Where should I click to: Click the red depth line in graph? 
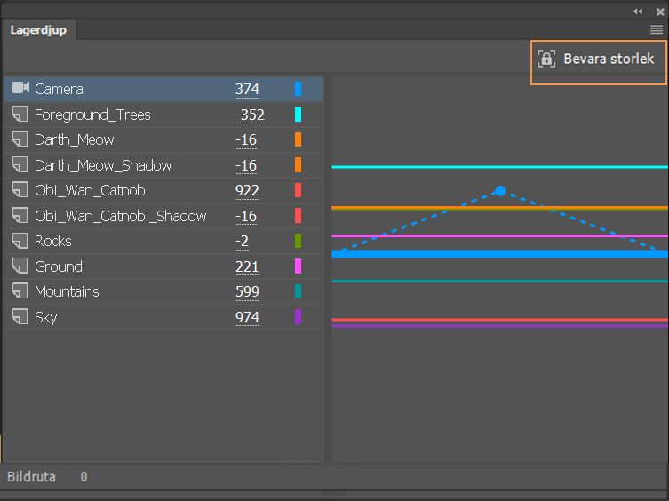click(499, 320)
